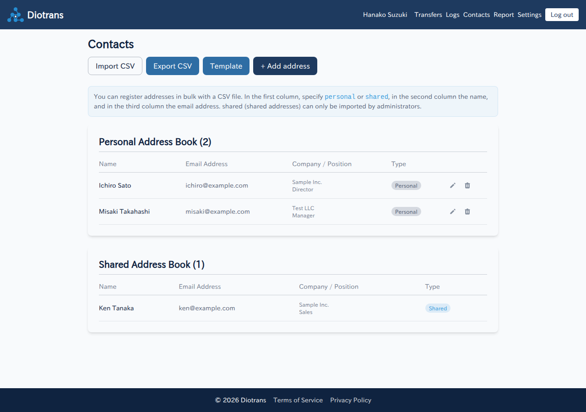
Task: Click the Contacts page heading
Action: click(111, 44)
